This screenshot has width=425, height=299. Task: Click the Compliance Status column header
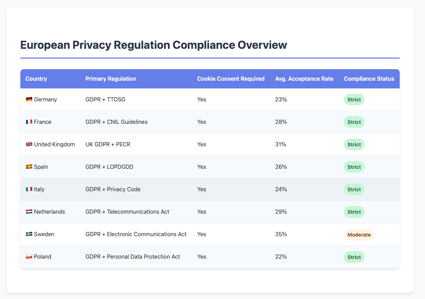click(369, 79)
